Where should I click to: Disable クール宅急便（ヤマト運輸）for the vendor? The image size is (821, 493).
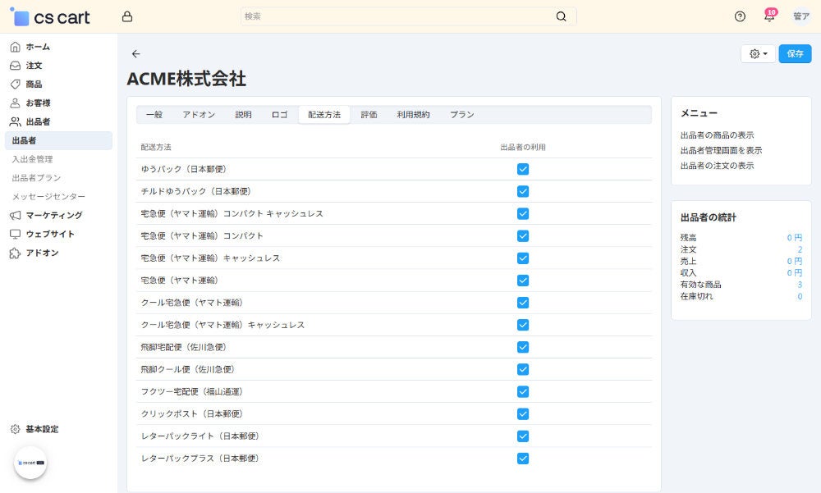[523, 302]
